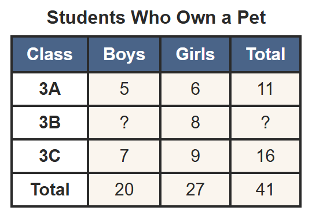312x218 pixels.
Task: Select the Boys column header
Action: coord(124,54)
